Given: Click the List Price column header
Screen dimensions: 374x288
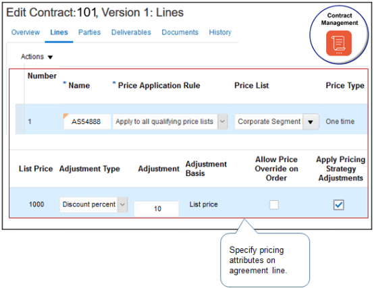Looking at the screenshot, I should point(36,169).
